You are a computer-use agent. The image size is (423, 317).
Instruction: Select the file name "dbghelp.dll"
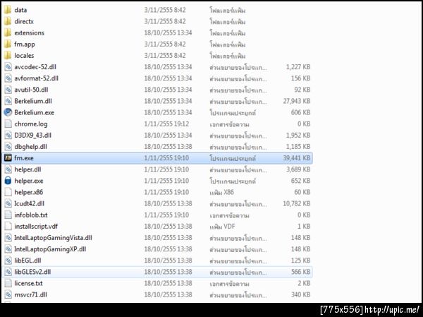30,146
